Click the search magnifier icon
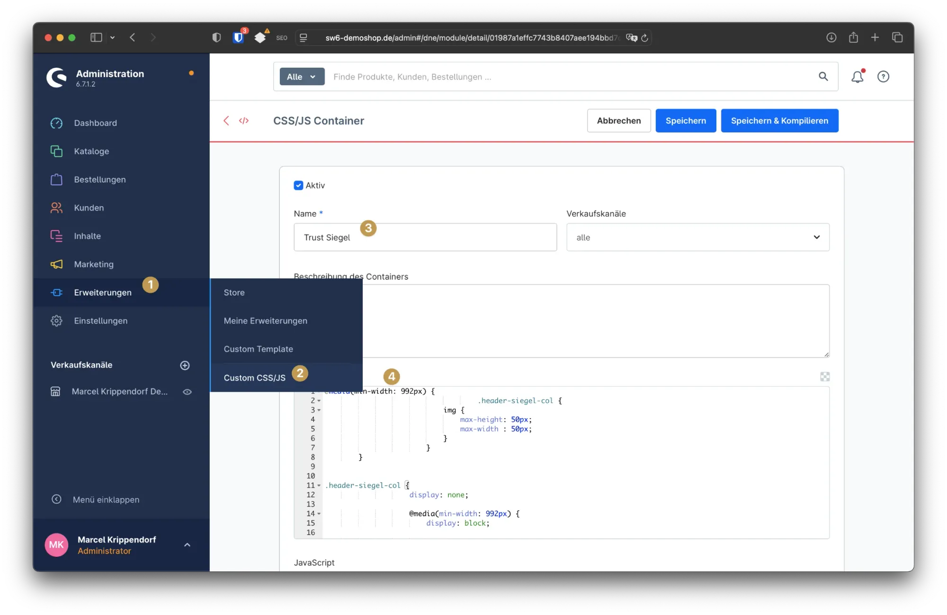This screenshot has height=615, width=947. click(x=823, y=77)
